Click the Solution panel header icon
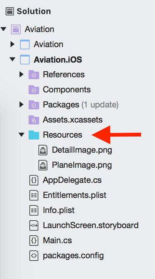The height and width of the screenshot is (279, 155). click(10, 11)
